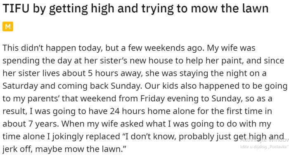This screenshot has width=289, height=159.
Task: Click the phrase 'about 7 years' in the post
Action: tap(31, 124)
